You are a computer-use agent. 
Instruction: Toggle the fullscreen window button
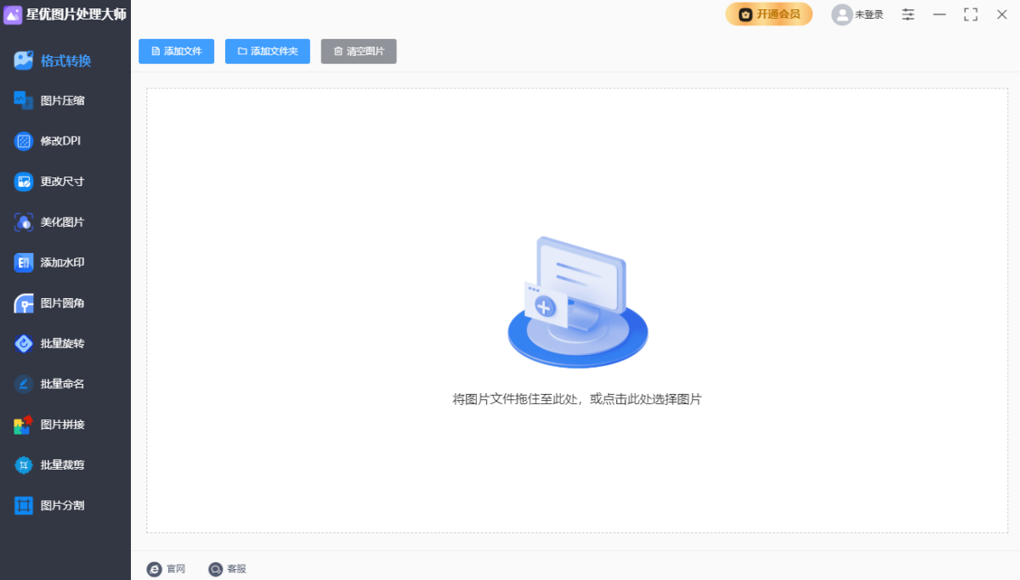pos(971,14)
